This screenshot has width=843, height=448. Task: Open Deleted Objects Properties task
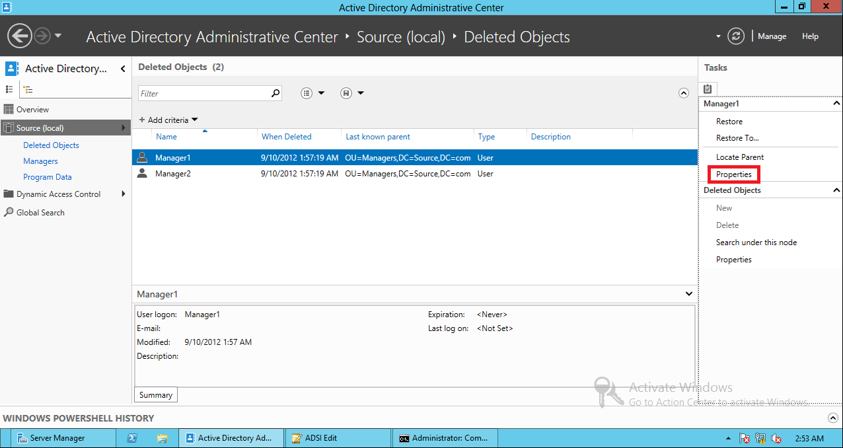(x=734, y=260)
